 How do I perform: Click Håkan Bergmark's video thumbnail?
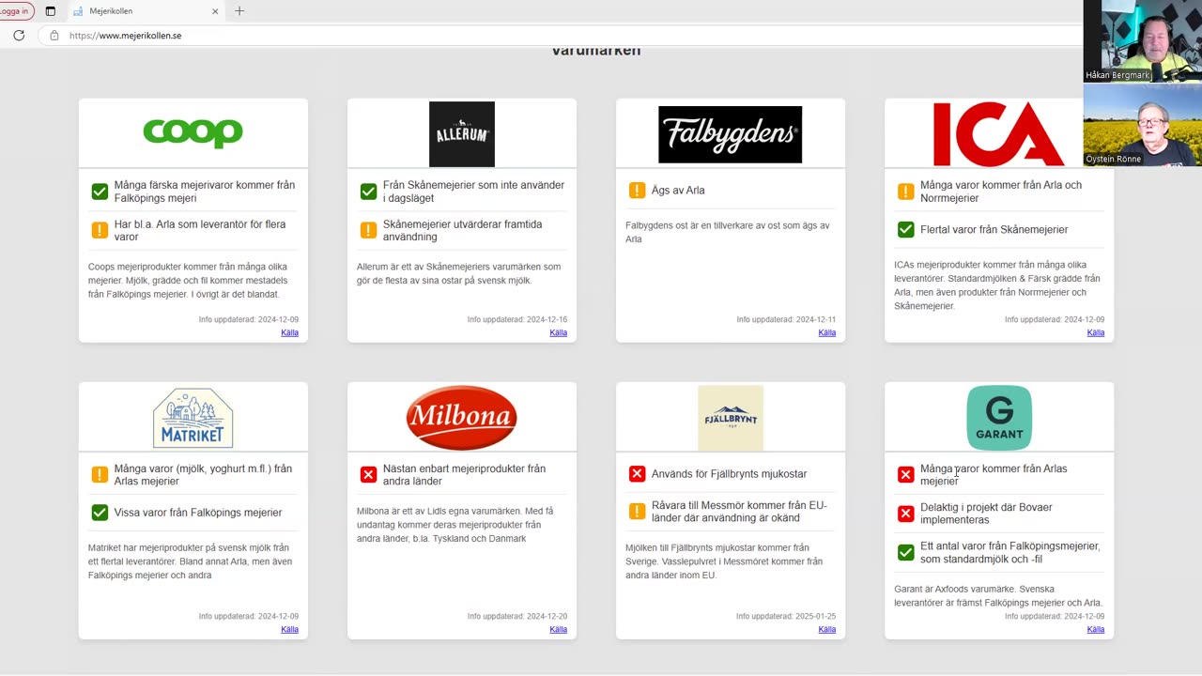coord(1142,41)
